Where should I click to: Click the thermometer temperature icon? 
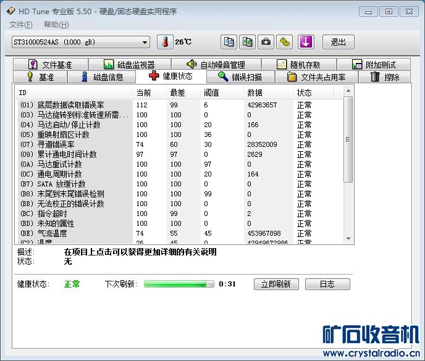coord(165,42)
